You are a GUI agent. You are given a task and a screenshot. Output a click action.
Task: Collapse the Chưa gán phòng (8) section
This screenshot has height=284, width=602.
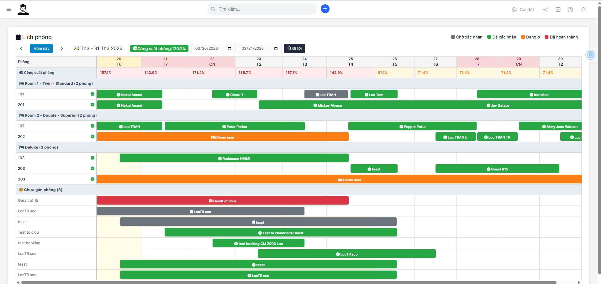(x=40, y=190)
